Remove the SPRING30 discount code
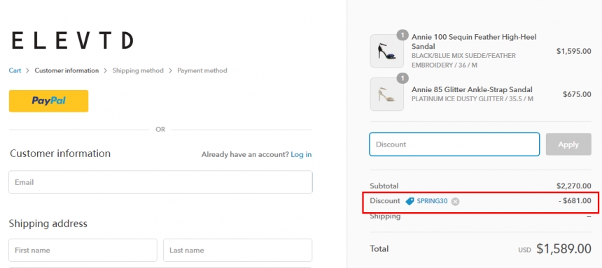This screenshot has width=602, height=268. click(455, 202)
